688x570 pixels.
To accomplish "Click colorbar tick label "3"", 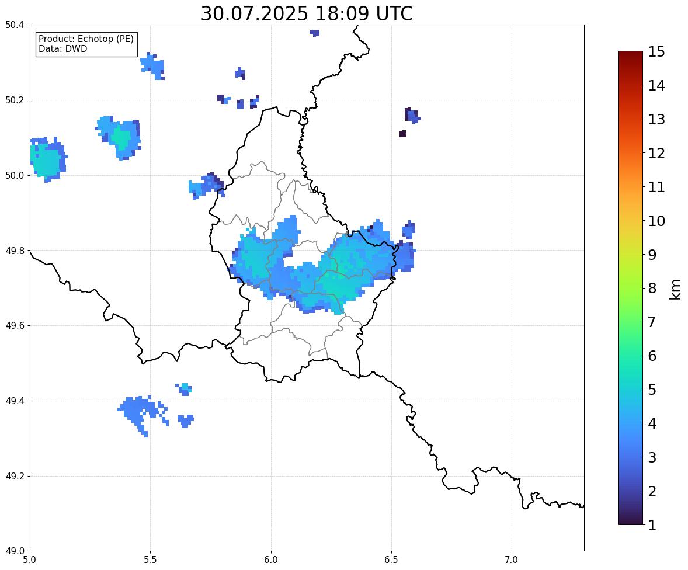I will pos(652,457).
